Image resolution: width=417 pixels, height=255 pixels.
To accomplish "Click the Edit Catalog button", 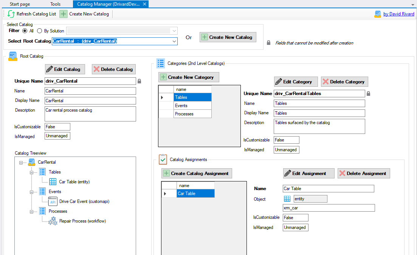I will tap(65, 69).
